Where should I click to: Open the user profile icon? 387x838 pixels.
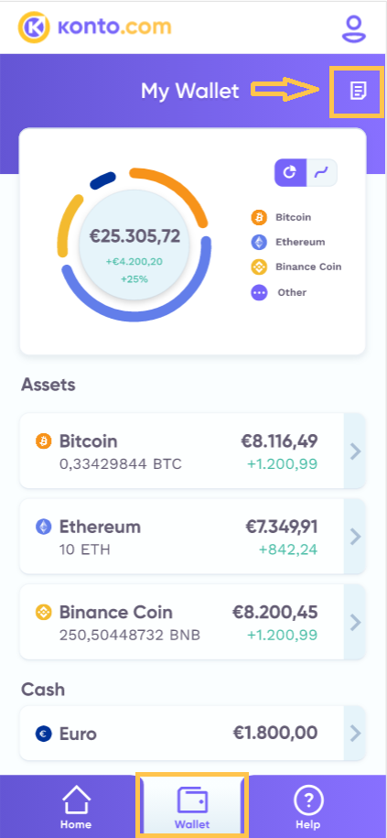(x=354, y=28)
